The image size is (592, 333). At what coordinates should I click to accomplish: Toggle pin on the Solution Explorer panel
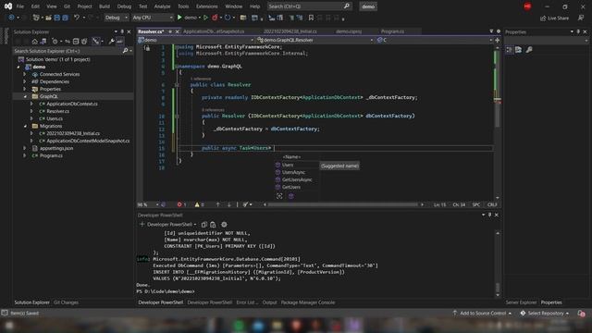coord(122,32)
